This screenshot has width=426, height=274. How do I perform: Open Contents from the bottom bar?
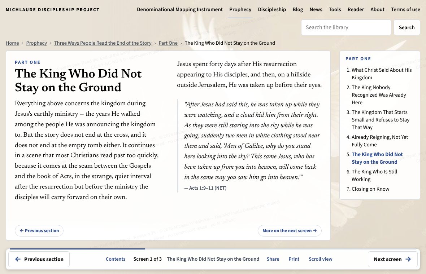[116, 259]
